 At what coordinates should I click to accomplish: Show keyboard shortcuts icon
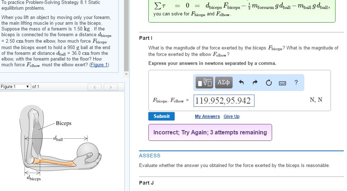[282, 83]
